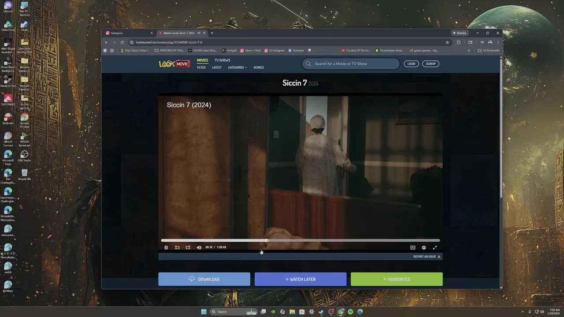Click the rewind/replay icon in player
Image resolution: width=564 pixels, height=317 pixels.
(177, 247)
